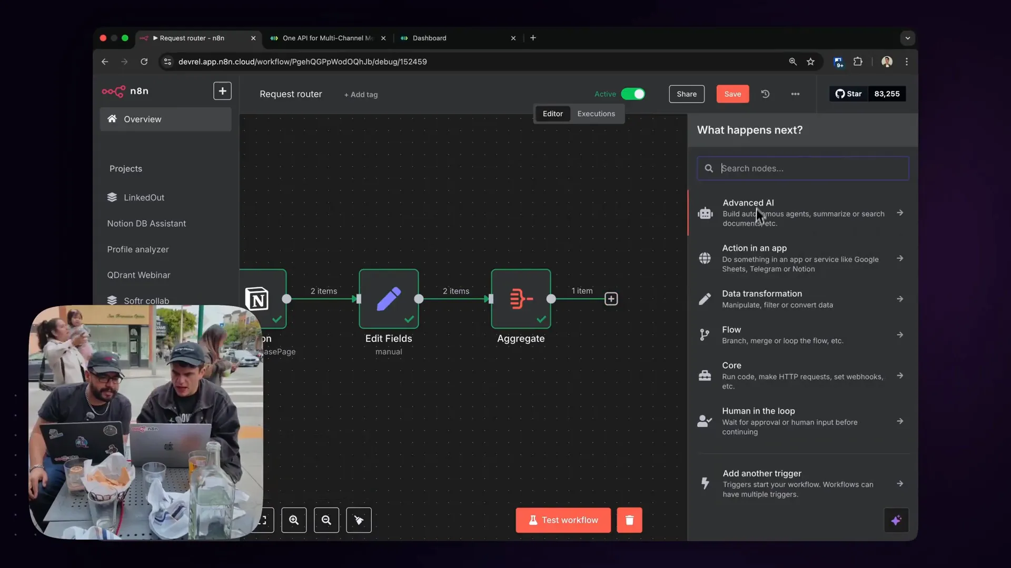This screenshot has width=1011, height=568.
Task: Click the GitHub Star button
Action: coord(848,94)
